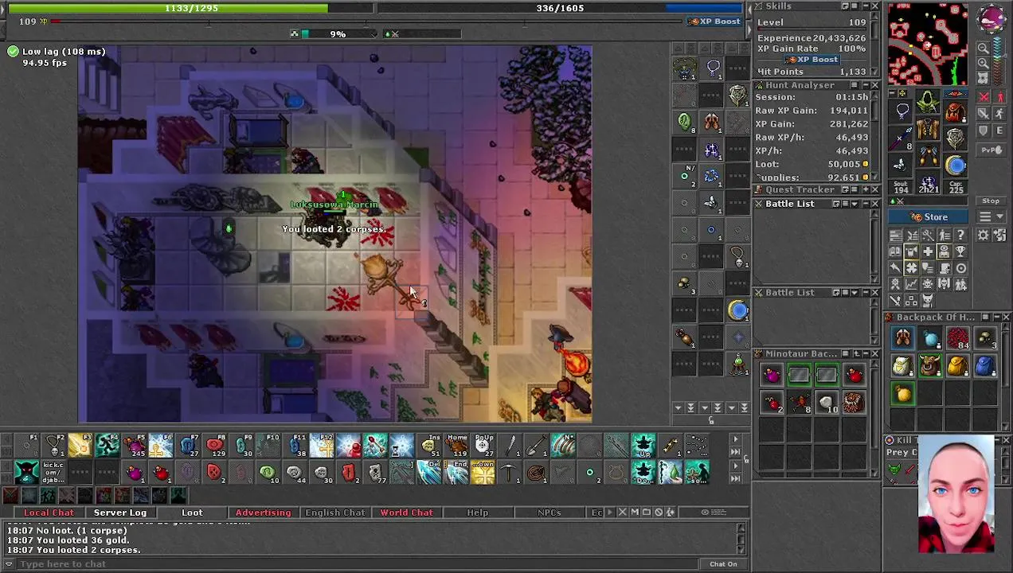
Task: Select the World Chat tab
Action: 406,513
